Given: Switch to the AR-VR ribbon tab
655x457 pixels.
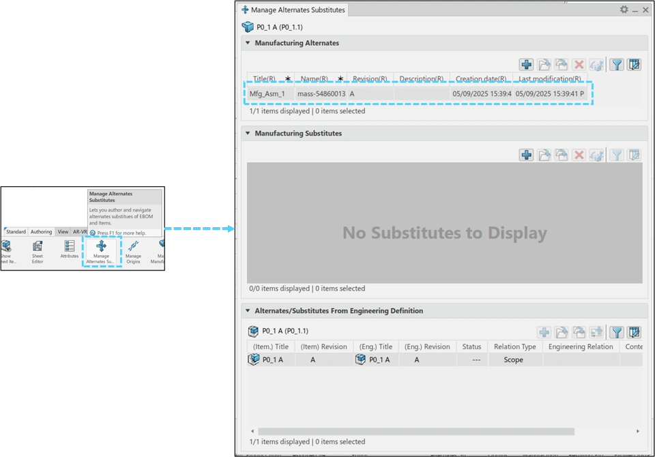Looking at the screenshot, I should (79, 231).
